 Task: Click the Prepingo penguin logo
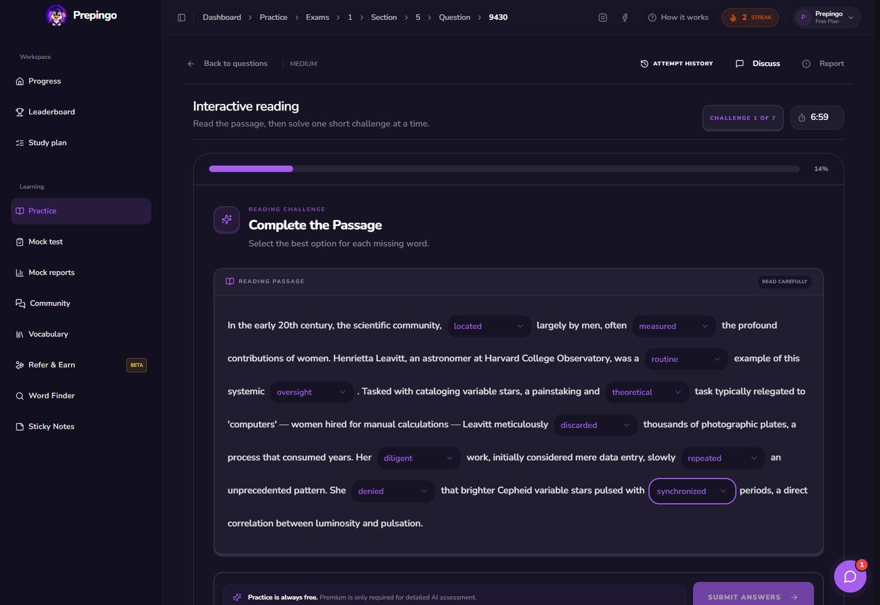pyautogui.click(x=56, y=15)
